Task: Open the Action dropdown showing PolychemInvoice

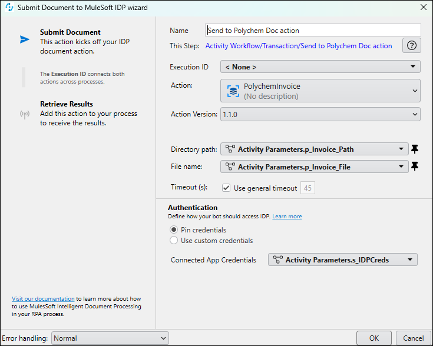Action: (320, 91)
